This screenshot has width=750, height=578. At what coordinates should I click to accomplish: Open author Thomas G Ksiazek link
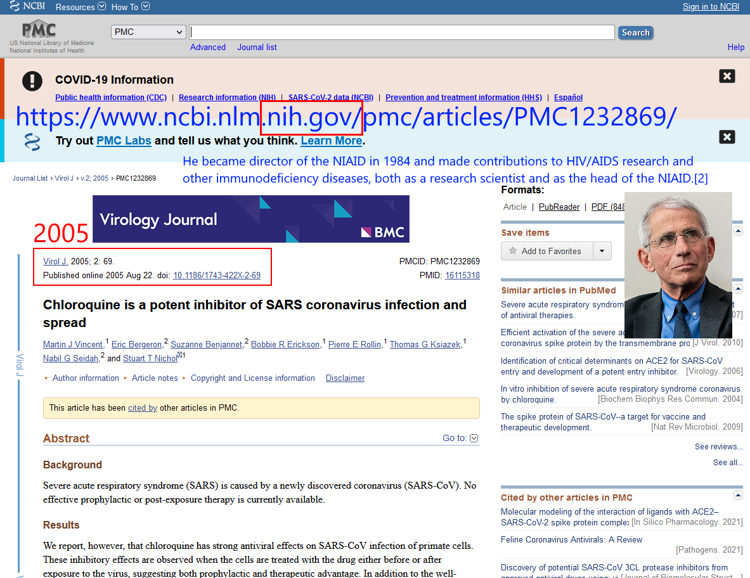pyautogui.click(x=425, y=344)
